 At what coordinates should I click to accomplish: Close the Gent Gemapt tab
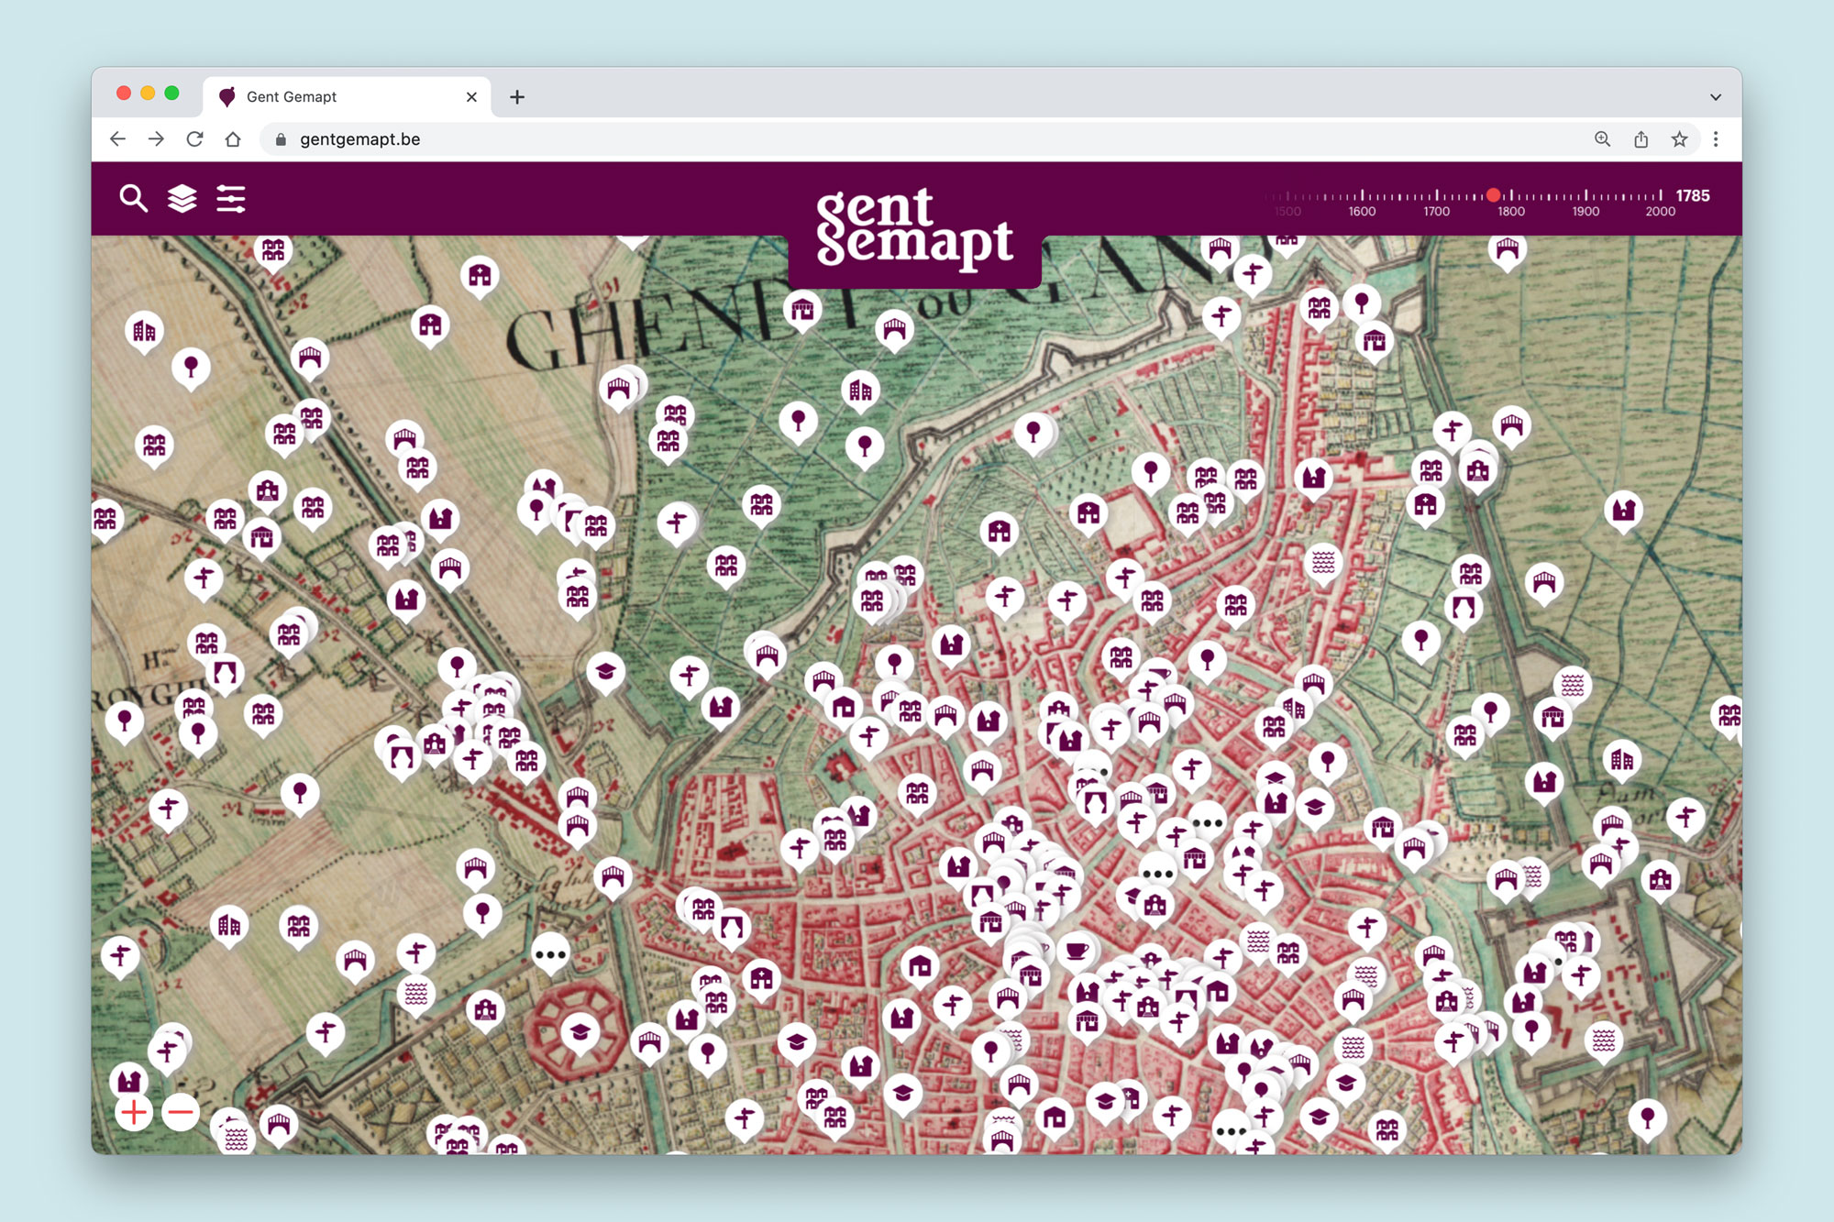coord(471,97)
